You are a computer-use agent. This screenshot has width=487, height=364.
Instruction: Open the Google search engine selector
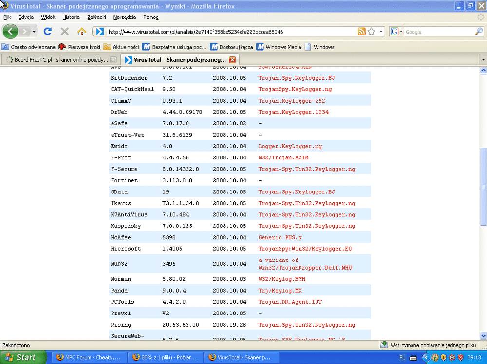click(x=396, y=31)
